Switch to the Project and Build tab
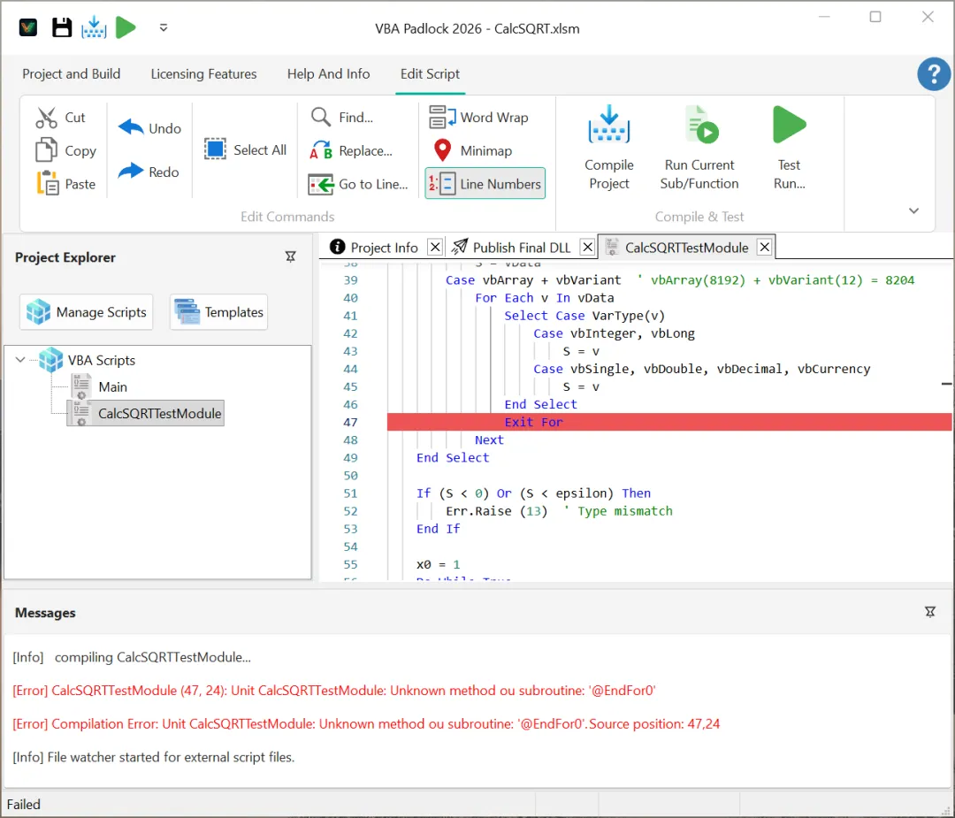 click(x=72, y=74)
